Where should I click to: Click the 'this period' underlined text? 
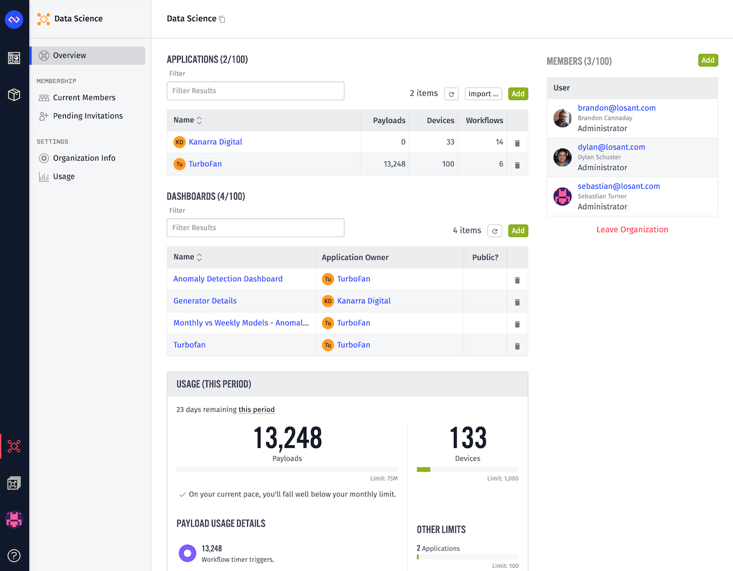pos(257,410)
